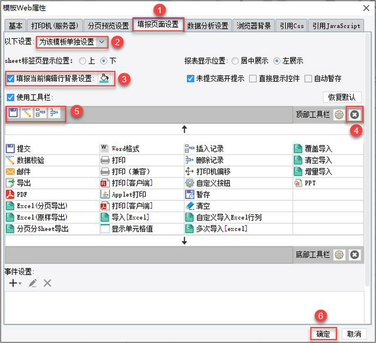Open 以下设置 dropdown 为该模板单独设置
This screenshot has width=376, height=343.
pyautogui.click(x=72, y=42)
